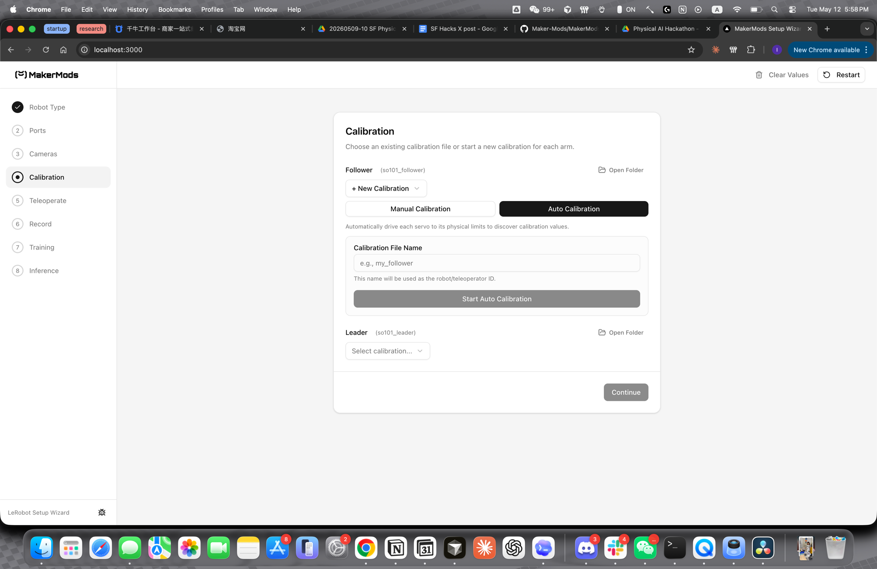The image size is (877, 569).
Task: Open ChatGPT from the dock
Action: pos(514,548)
